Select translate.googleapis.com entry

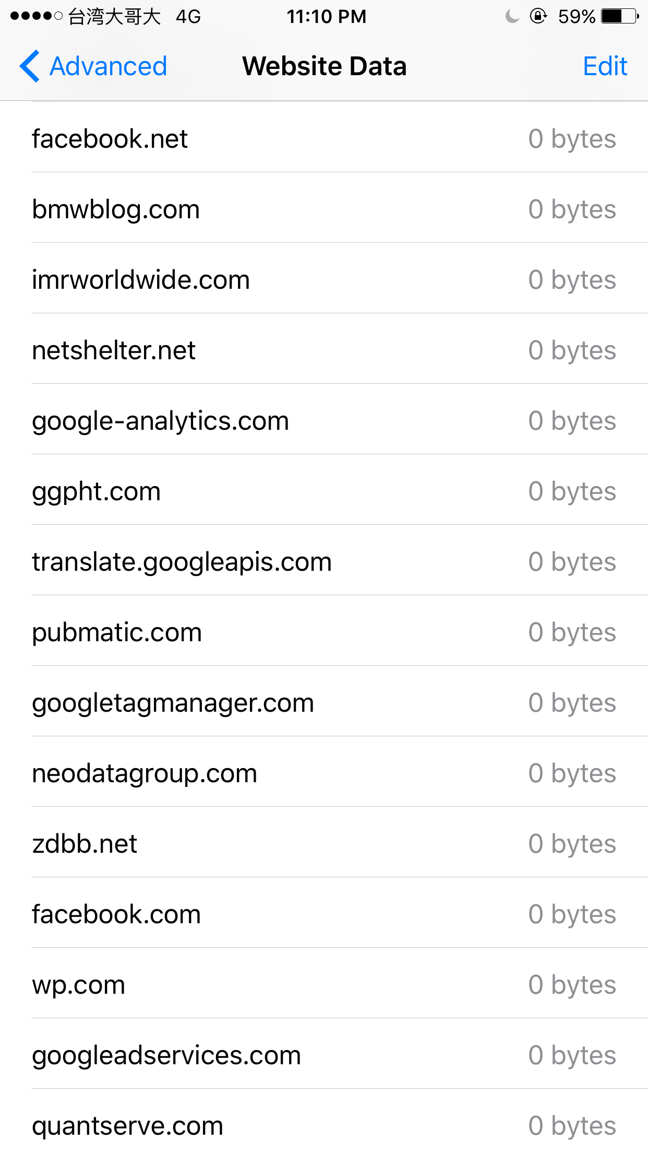(323, 562)
